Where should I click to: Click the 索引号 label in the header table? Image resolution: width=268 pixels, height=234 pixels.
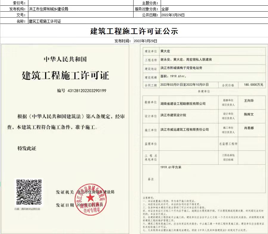coord(19,3)
